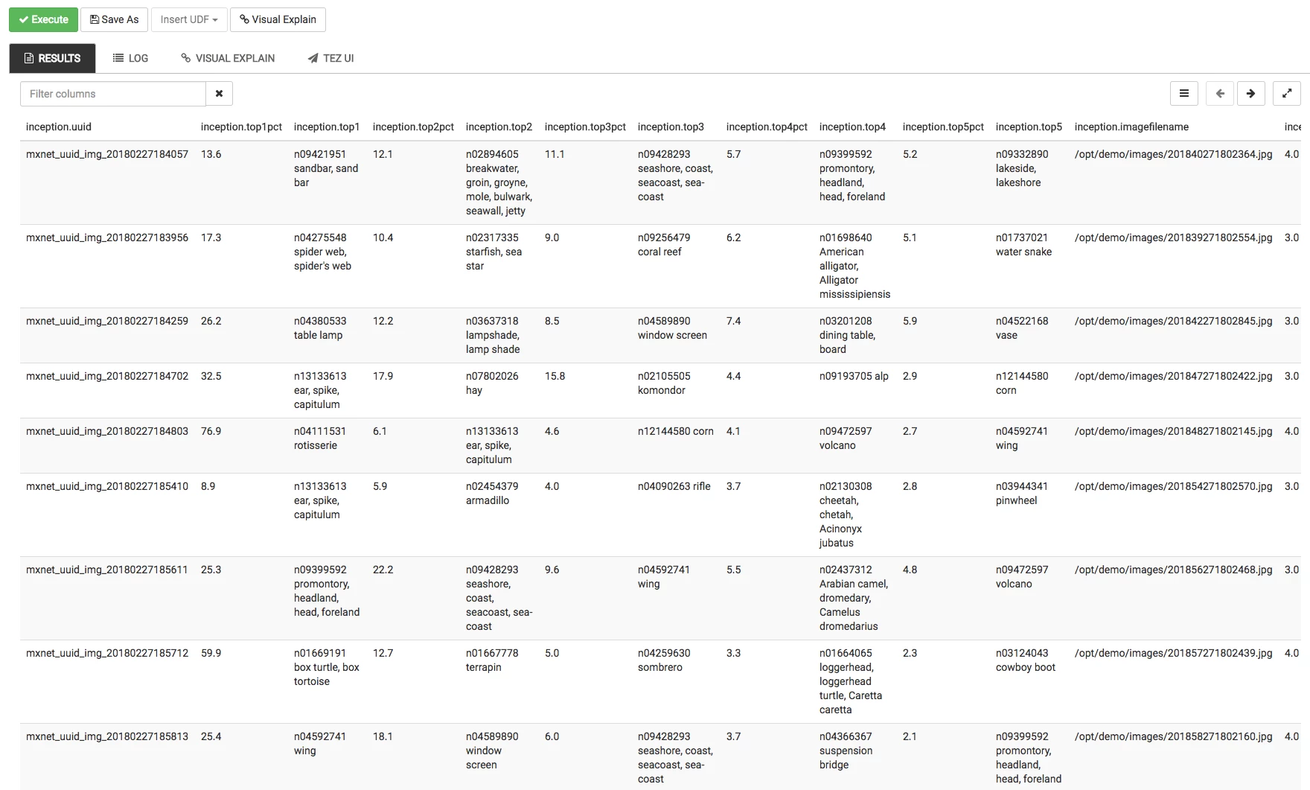
Task: Switch to the LOG tab
Action: (x=130, y=58)
